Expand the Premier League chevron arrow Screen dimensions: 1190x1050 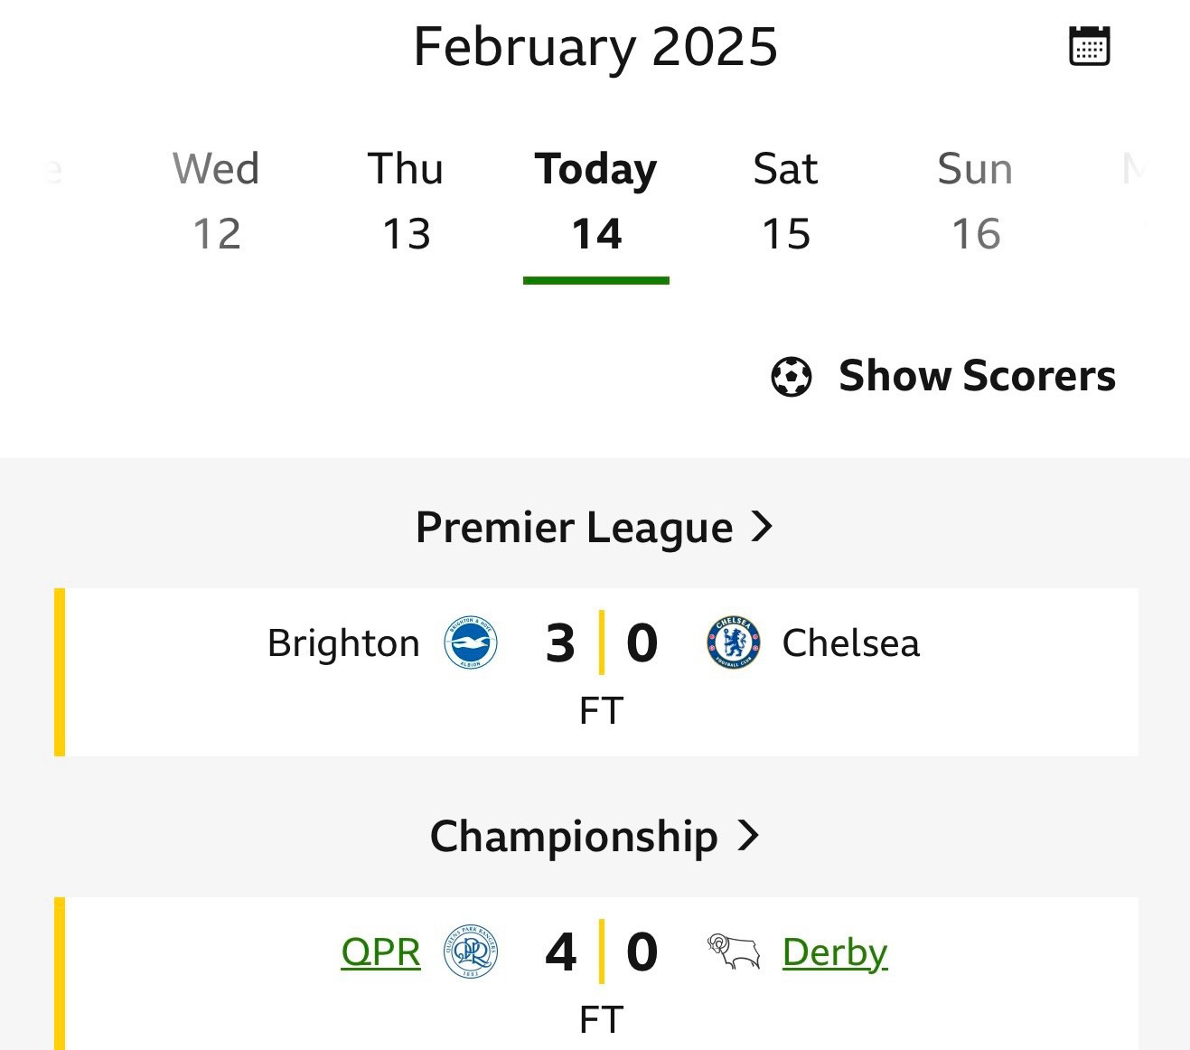(x=763, y=526)
